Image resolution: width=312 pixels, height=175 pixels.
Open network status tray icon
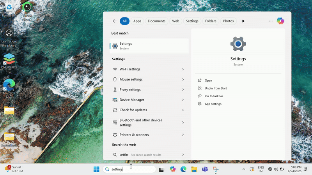pyautogui.click(x=270, y=169)
